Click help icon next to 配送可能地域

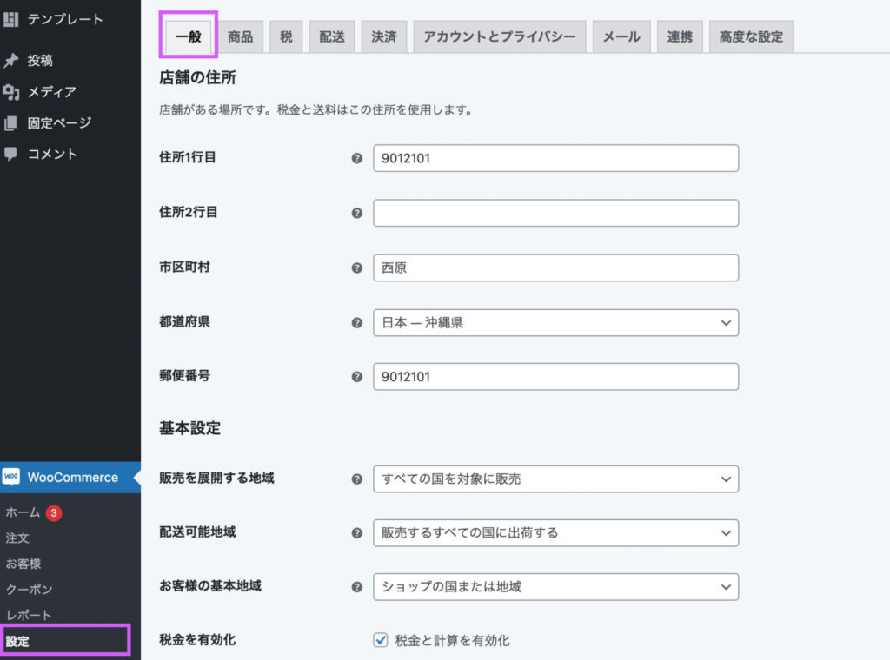357,533
